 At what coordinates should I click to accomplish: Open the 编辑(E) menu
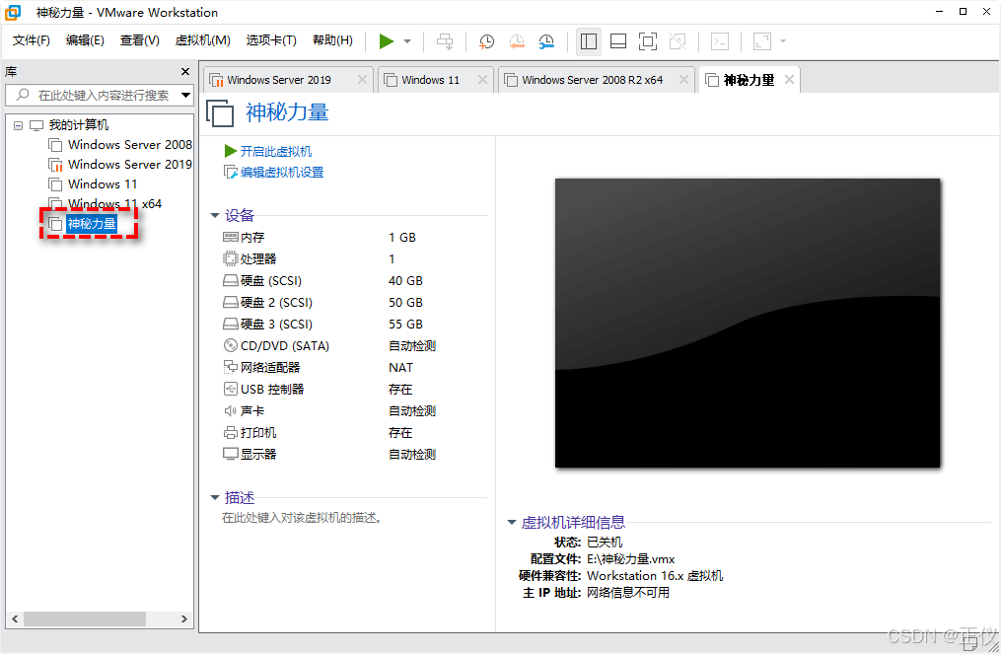85,40
